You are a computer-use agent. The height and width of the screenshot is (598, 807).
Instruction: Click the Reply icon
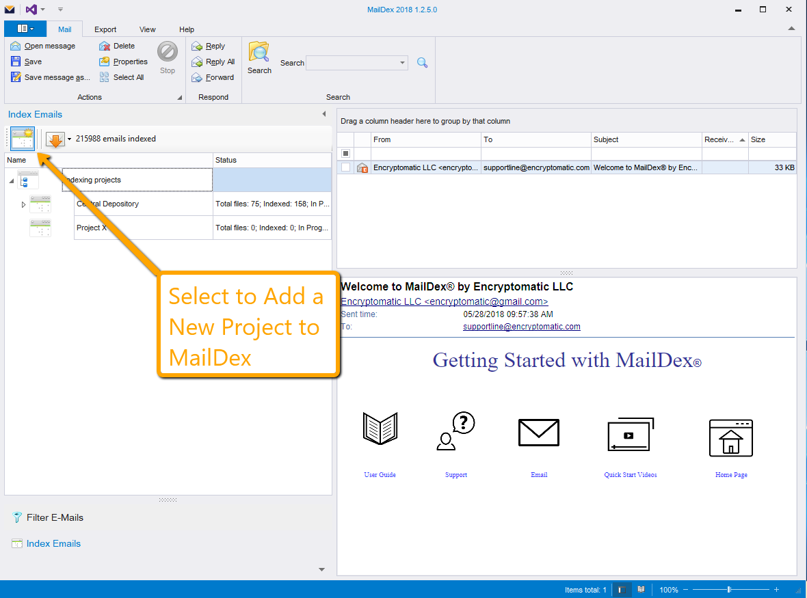pos(196,46)
